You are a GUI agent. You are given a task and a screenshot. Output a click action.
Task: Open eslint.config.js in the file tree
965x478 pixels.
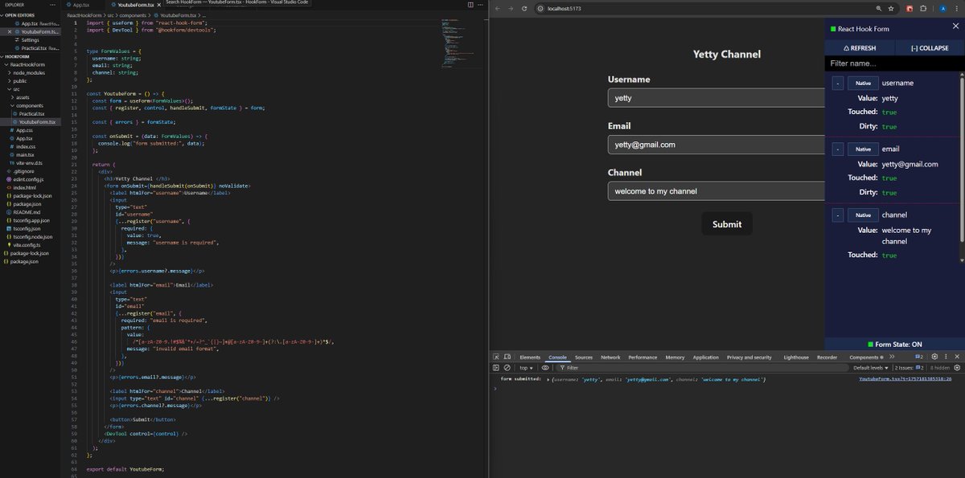pos(29,179)
